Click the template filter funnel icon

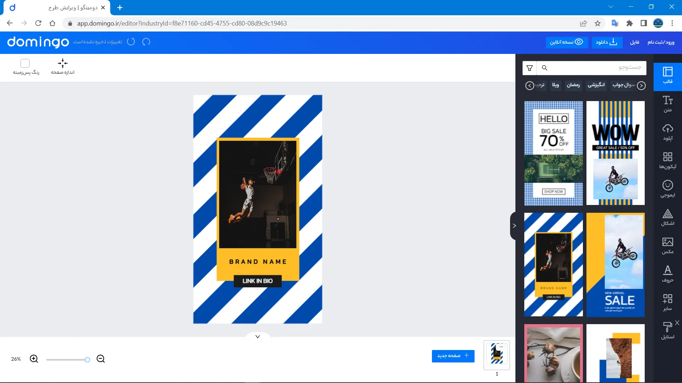click(530, 68)
